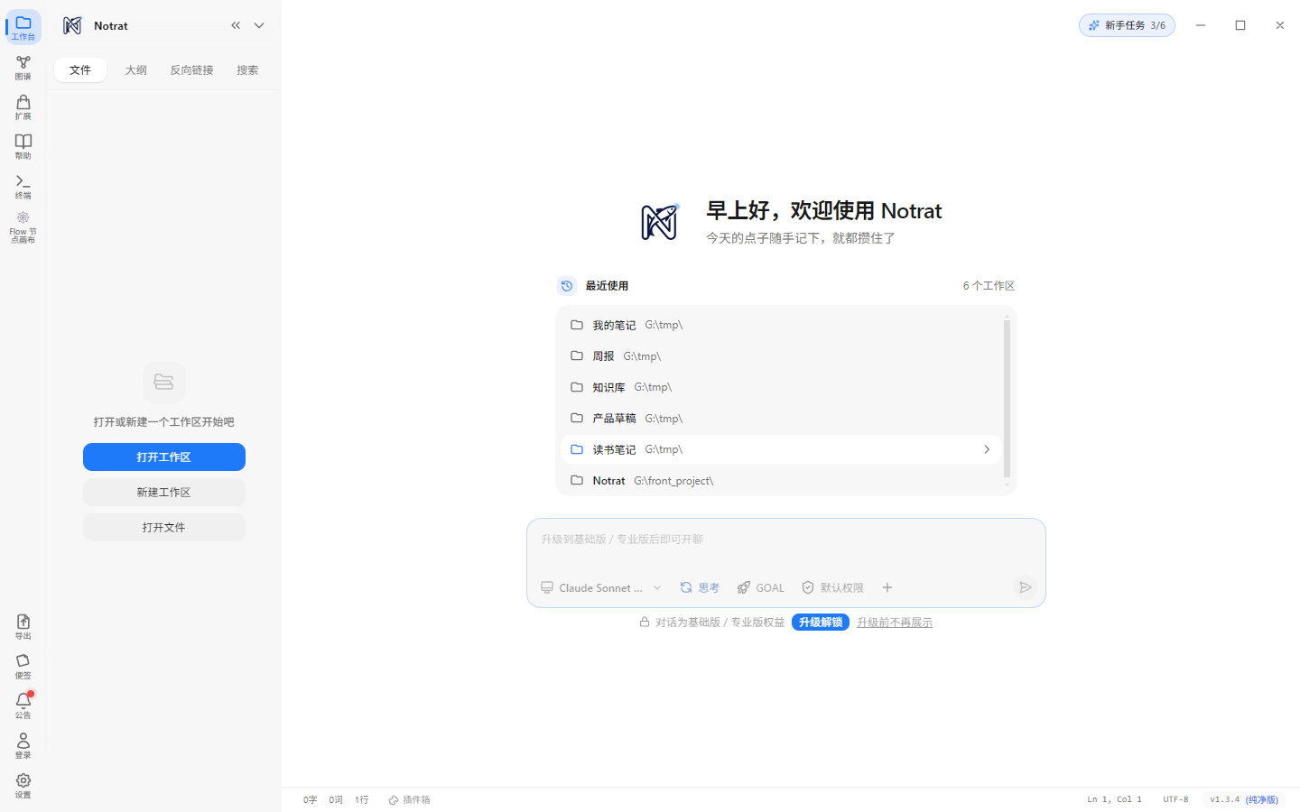Open the 知识库 workspace
The height and width of the screenshot is (812, 1300).
(x=781, y=387)
